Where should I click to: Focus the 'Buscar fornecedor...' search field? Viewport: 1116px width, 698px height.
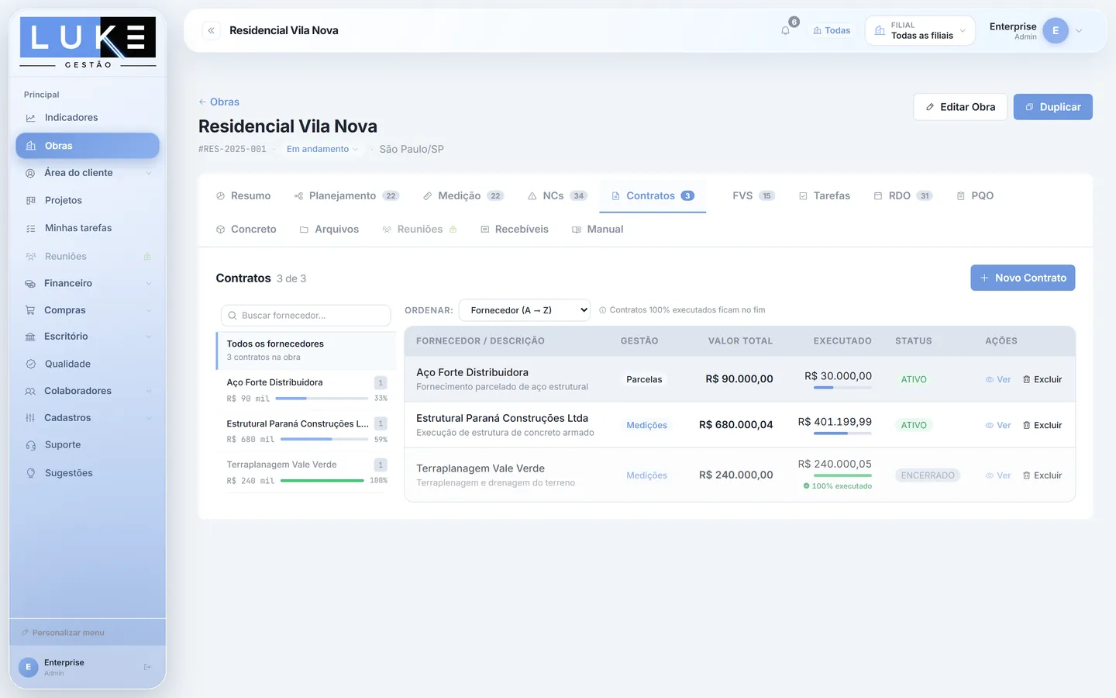click(x=305, y=316)
